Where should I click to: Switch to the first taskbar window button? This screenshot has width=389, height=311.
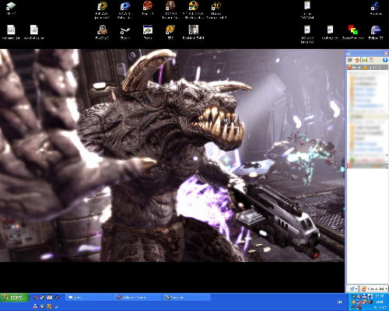tap(89, 298)
